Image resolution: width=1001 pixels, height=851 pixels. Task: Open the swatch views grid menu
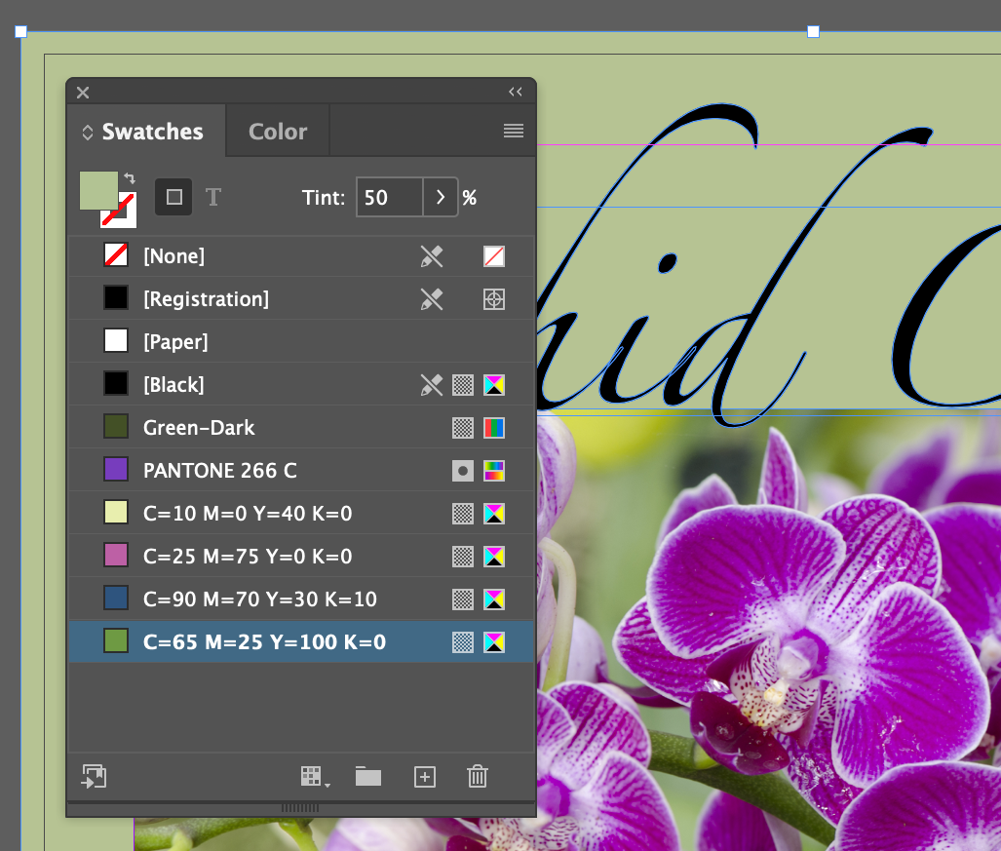coord(316,777)
